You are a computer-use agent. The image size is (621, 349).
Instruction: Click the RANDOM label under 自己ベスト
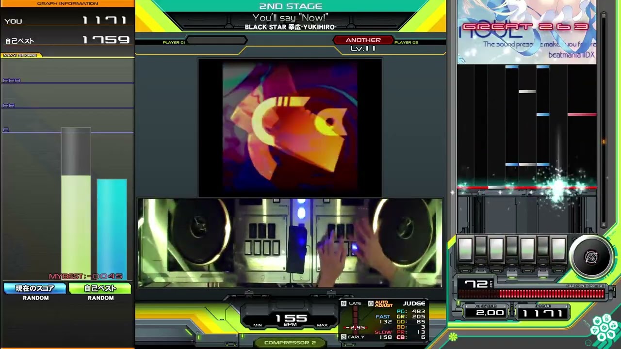(x=101, y=298)
